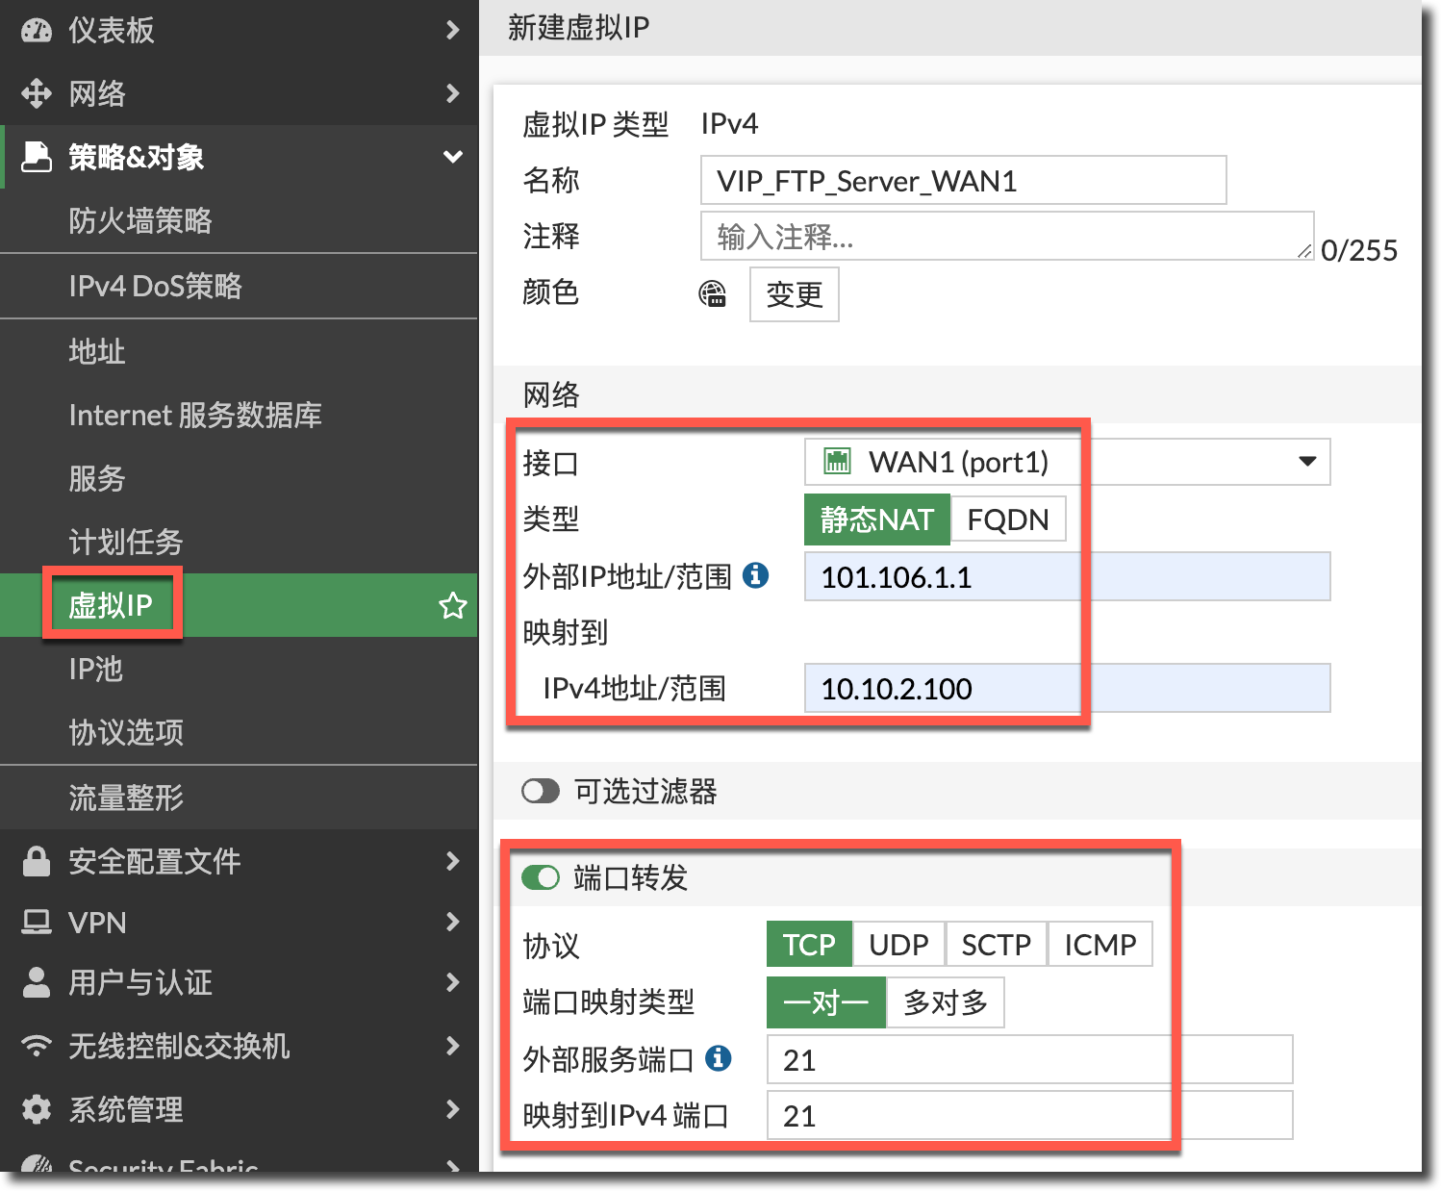Click the dashboard gauge icon

pyautogui.click(x=37, y=31)
